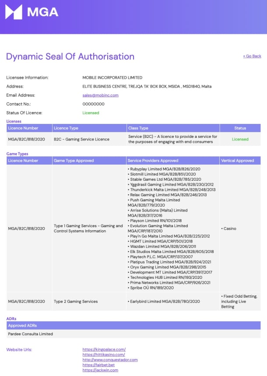Click the Approved ADRs table header
Screen dimensions: 267x376
click(x=133, y=325)
